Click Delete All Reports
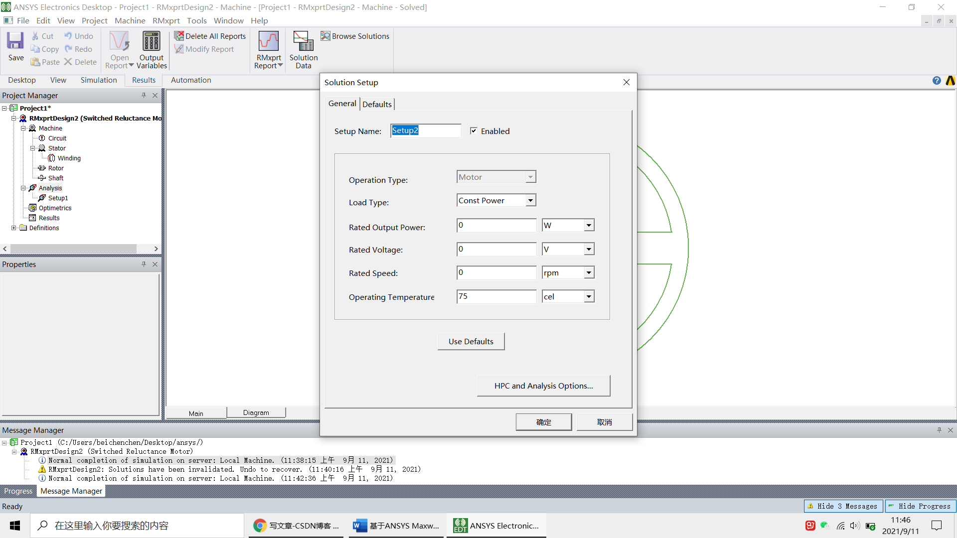Screen dimensions: 957x538 (210, 36)
